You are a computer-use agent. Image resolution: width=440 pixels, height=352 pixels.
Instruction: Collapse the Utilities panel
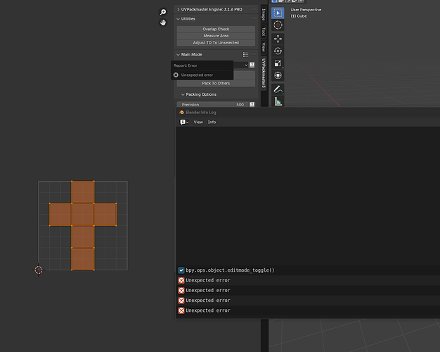pos(179,19)
